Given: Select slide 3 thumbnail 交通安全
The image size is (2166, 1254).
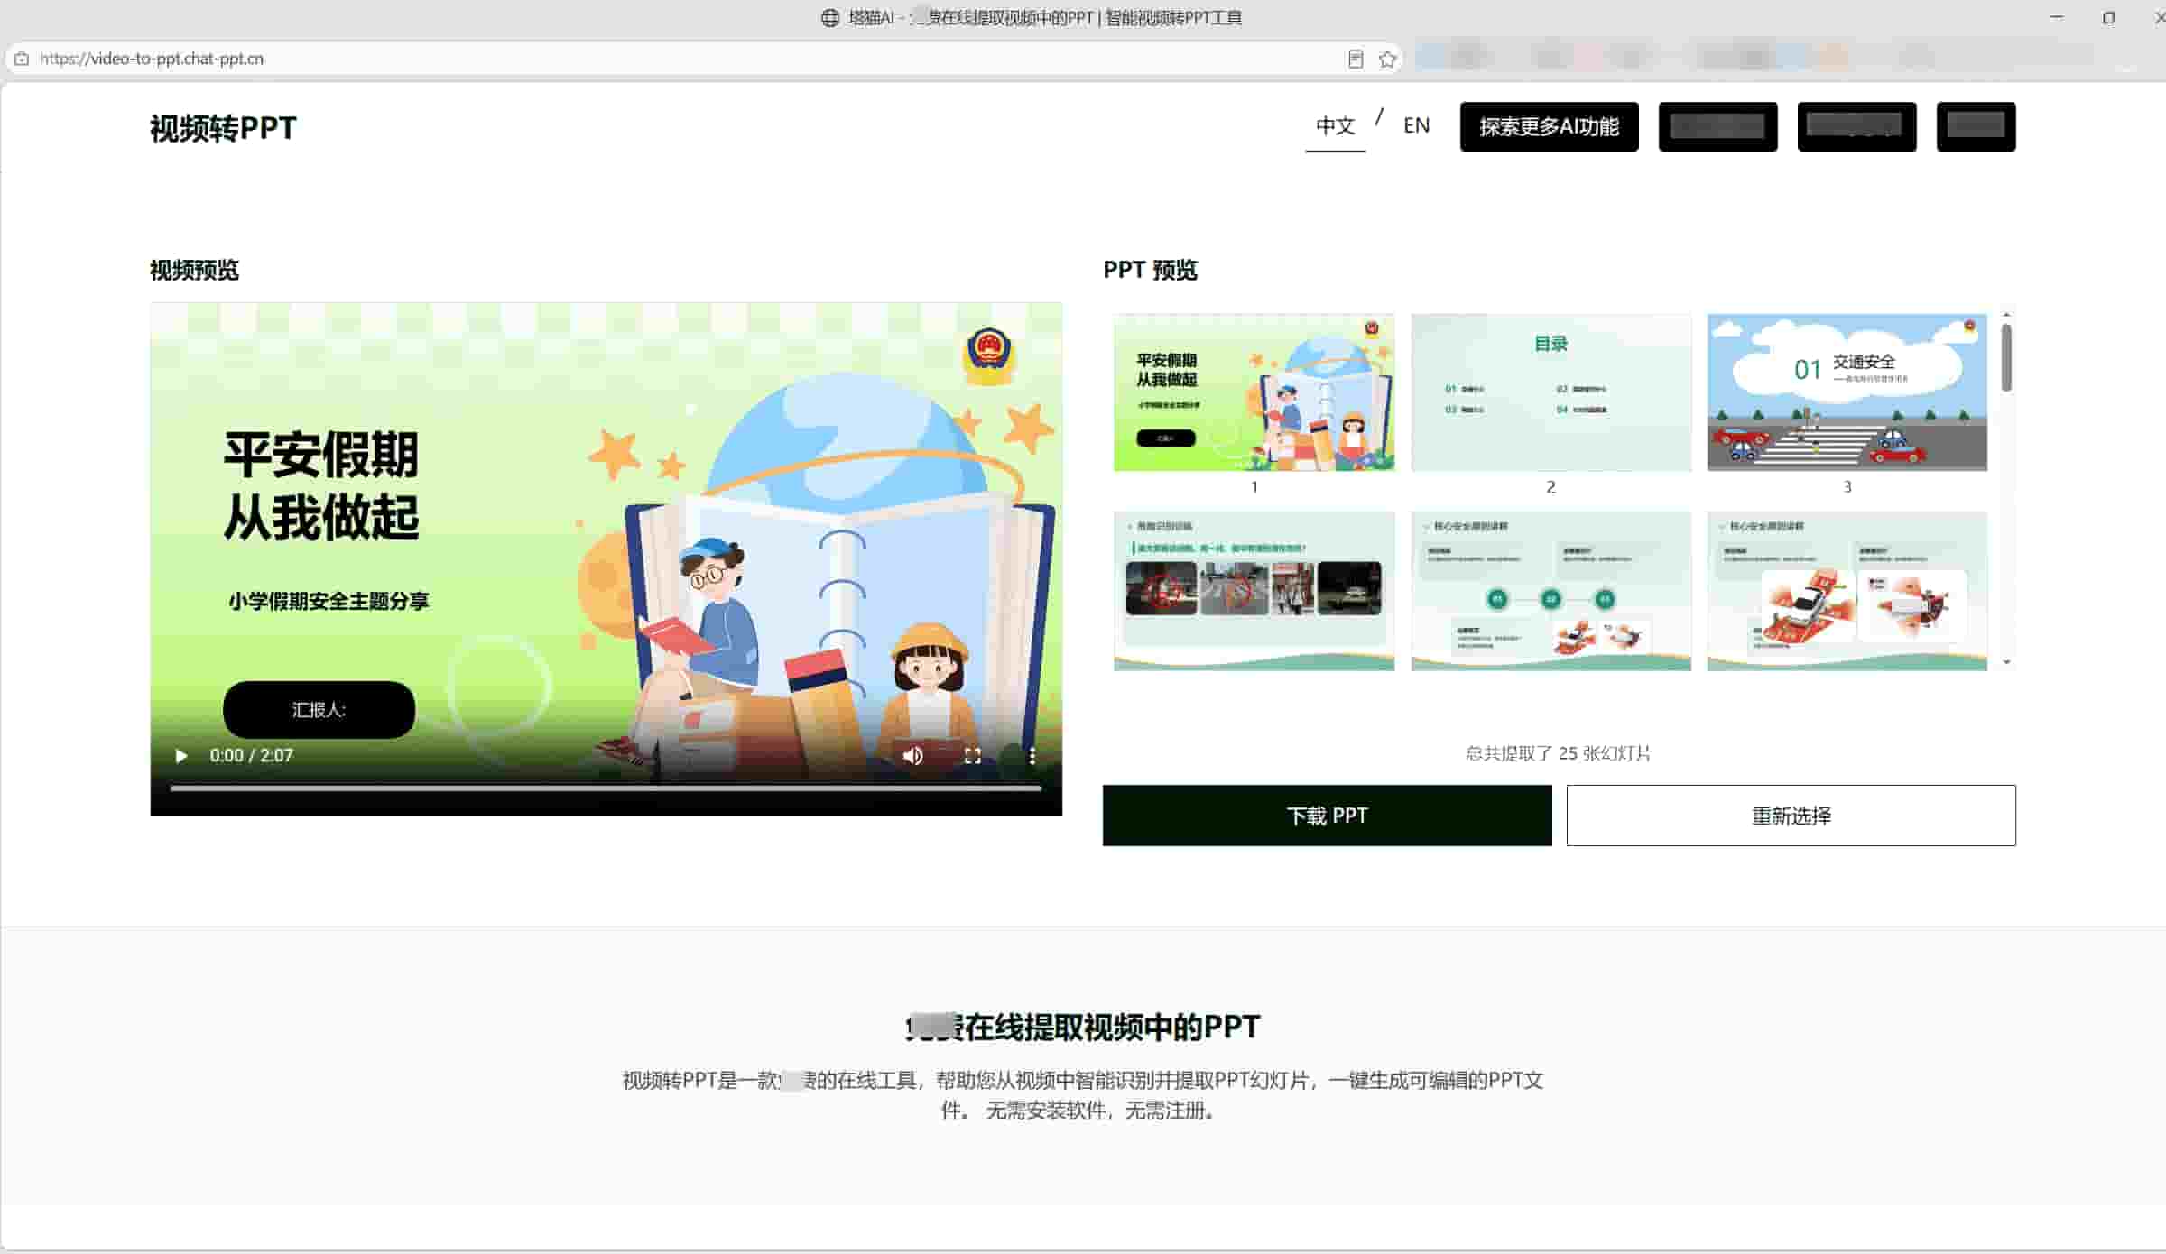Looking at the screenshot, I should tap(1847, 392).
